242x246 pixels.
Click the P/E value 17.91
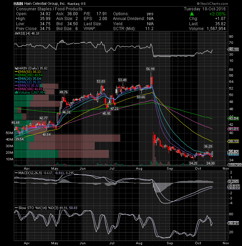point(102,14)
